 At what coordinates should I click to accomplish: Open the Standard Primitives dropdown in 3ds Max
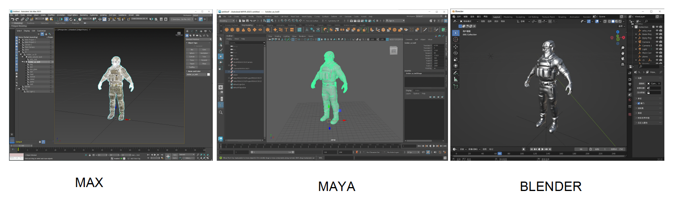pyautogui.click(x=198, y=39)
